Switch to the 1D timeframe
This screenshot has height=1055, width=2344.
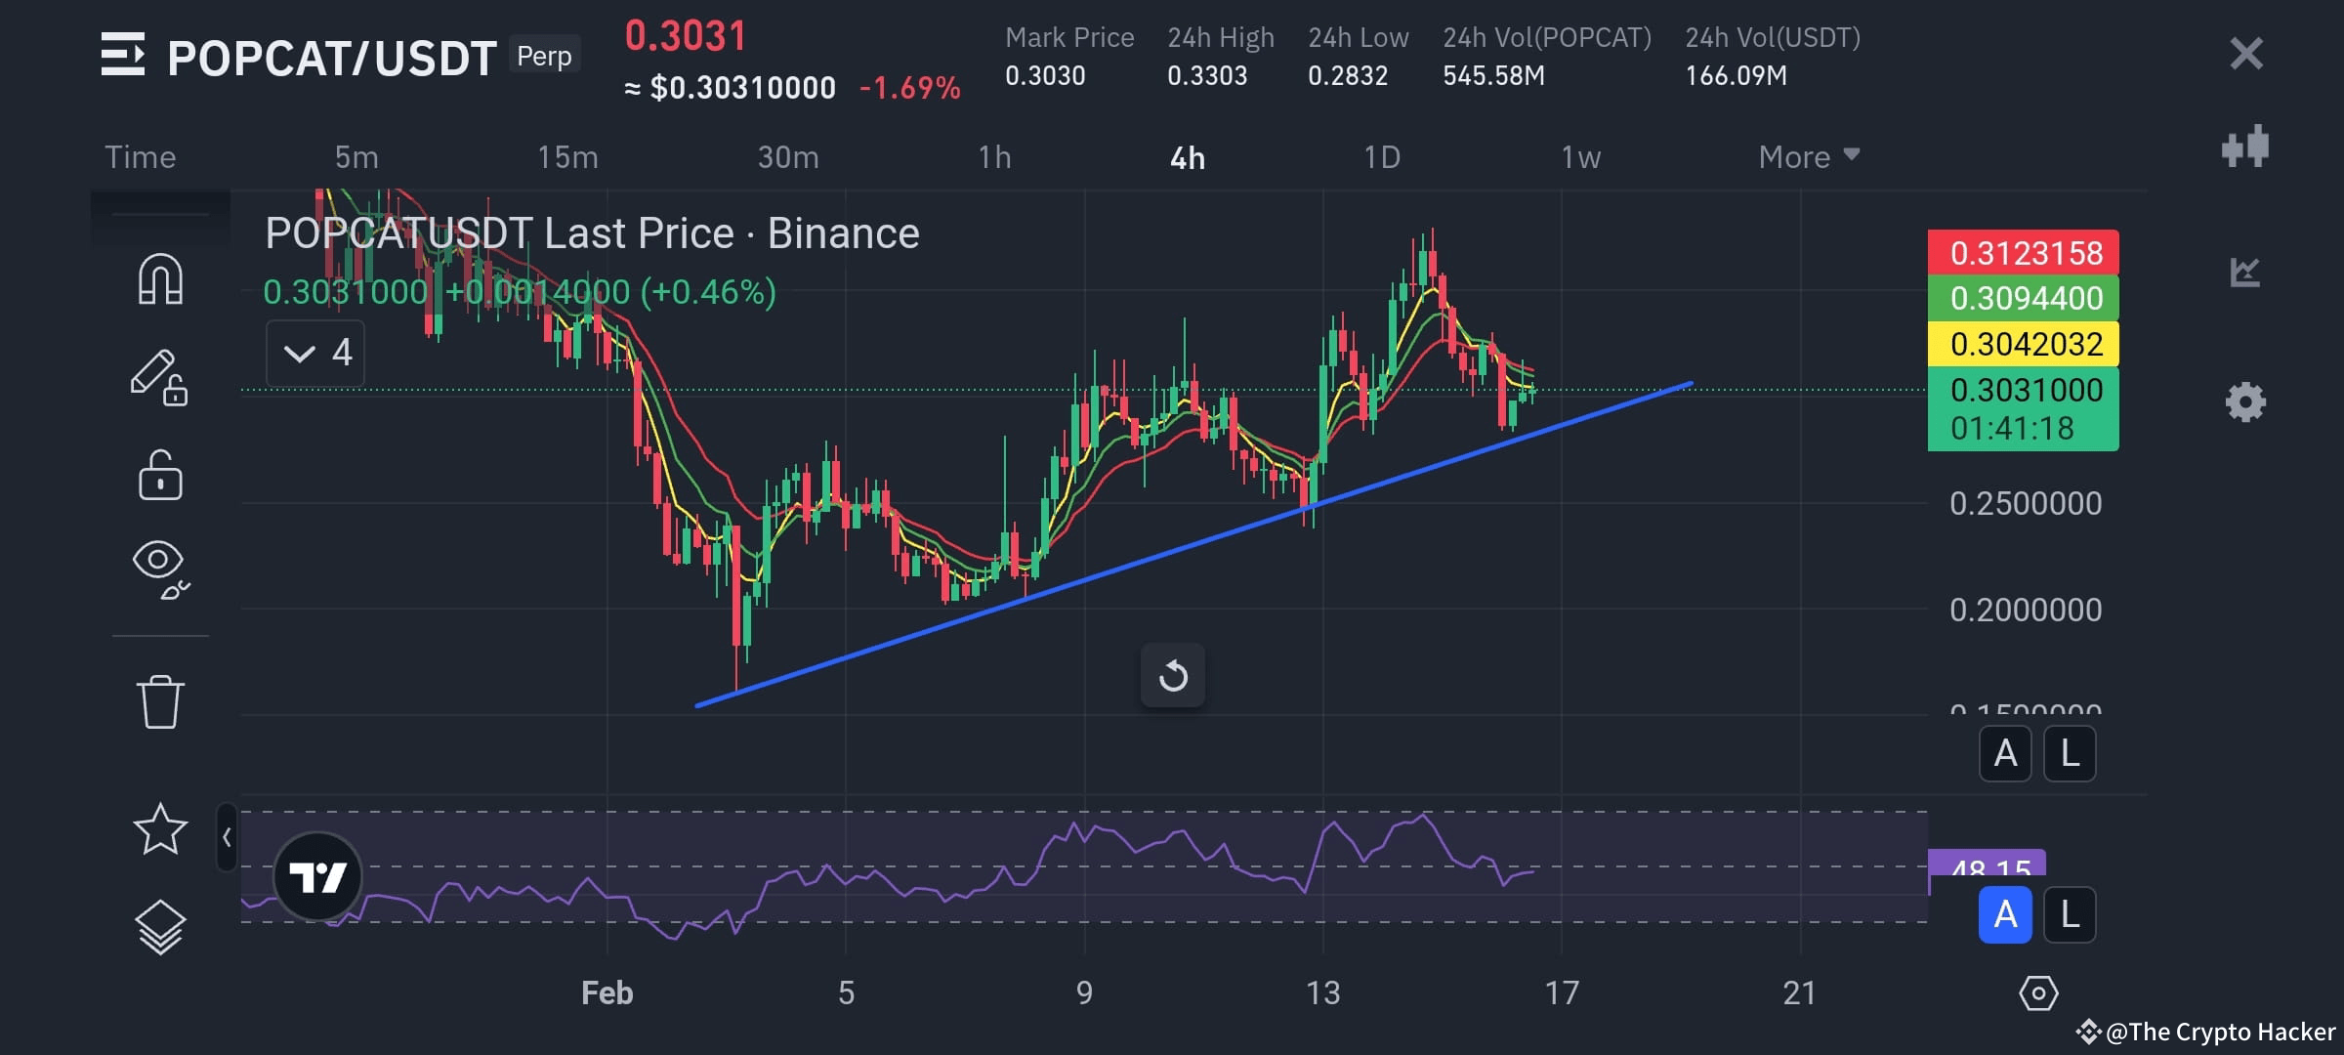(x=1382, y=157)
